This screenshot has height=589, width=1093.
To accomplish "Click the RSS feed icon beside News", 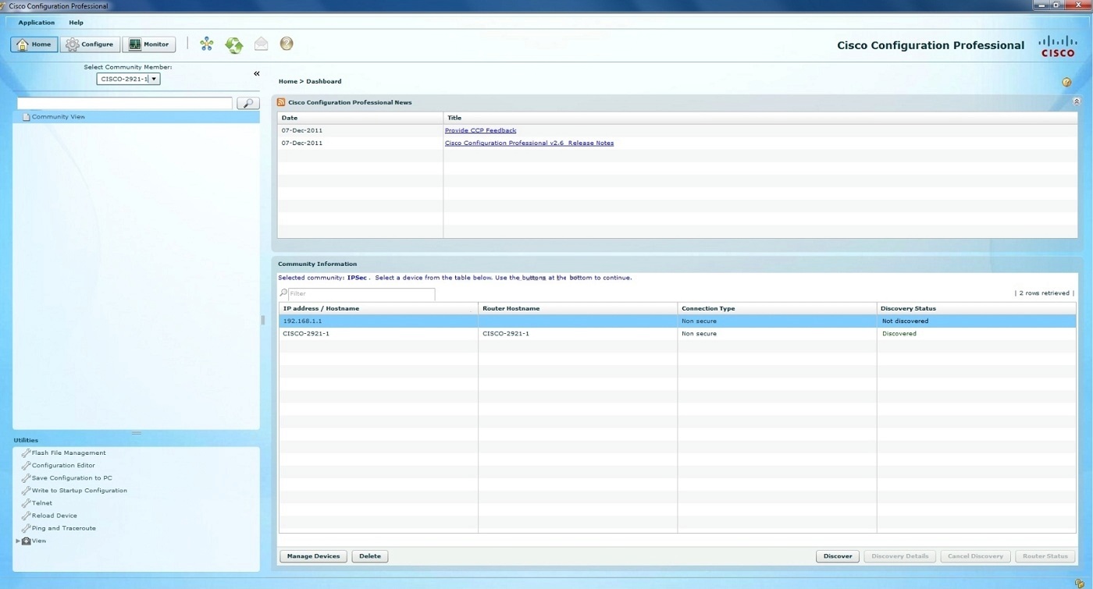I will tap(281, 102).
